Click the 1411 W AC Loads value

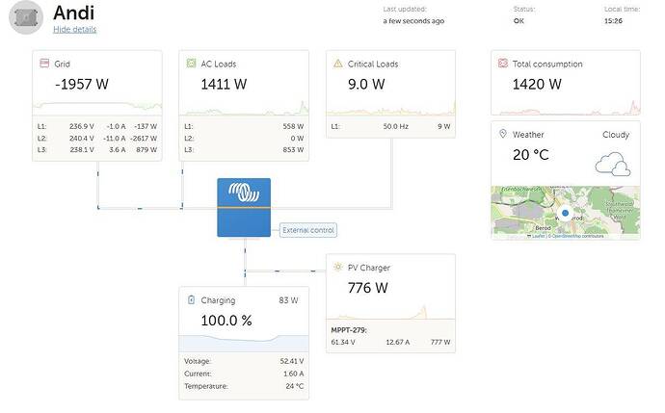pyautogui.click(x=224, y=84)
